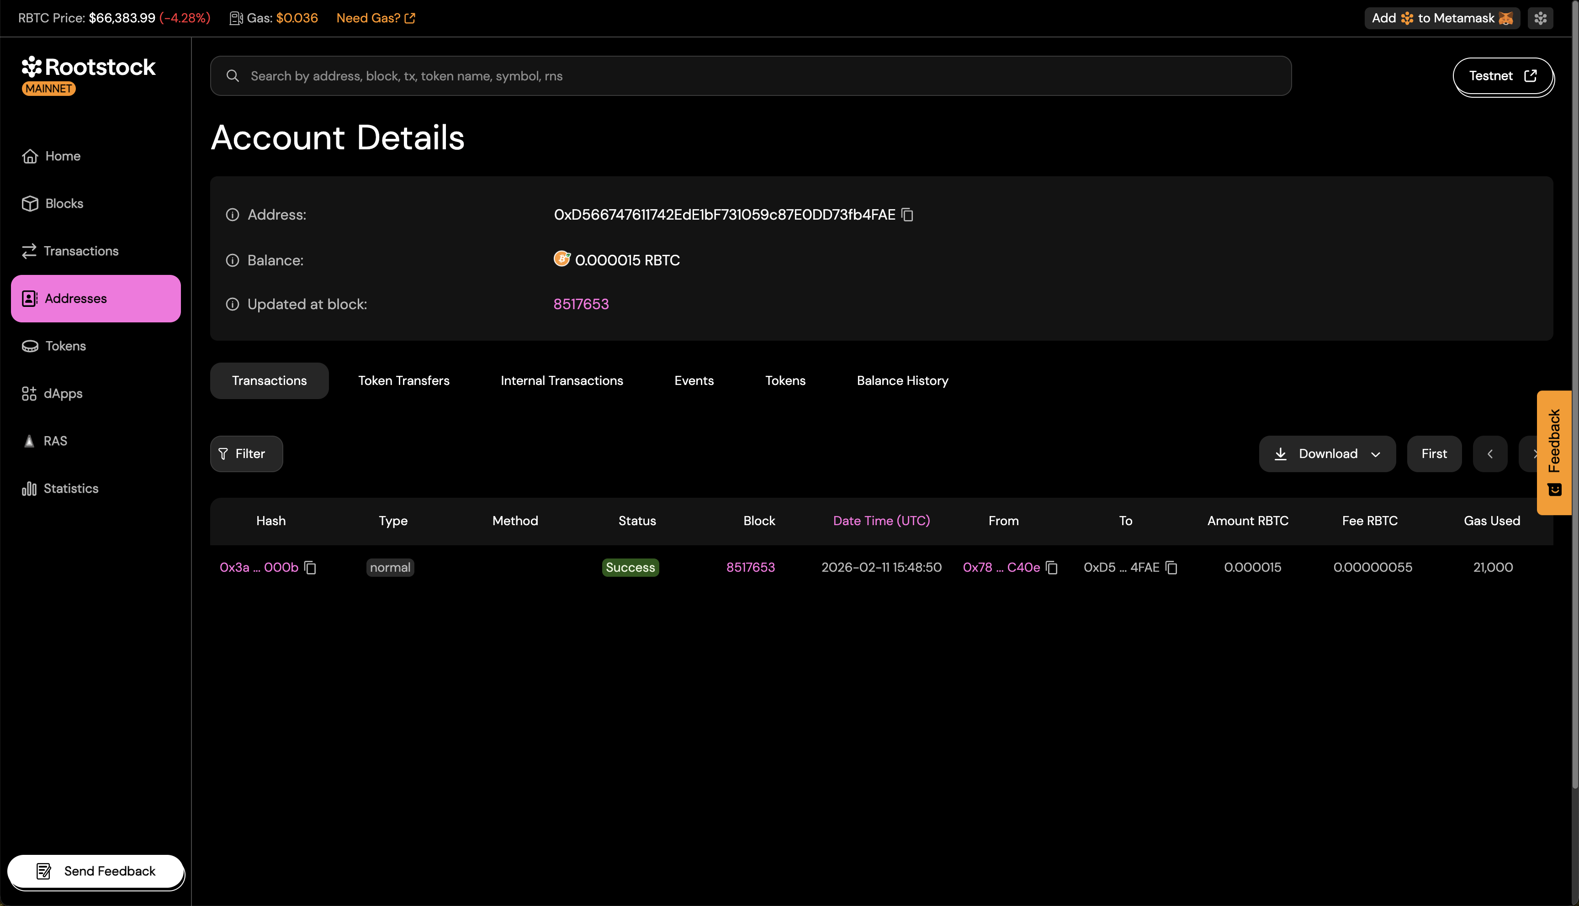Expand the Download dropdown
Screen dimensions: 1579x906
[x=1327, y=453]
